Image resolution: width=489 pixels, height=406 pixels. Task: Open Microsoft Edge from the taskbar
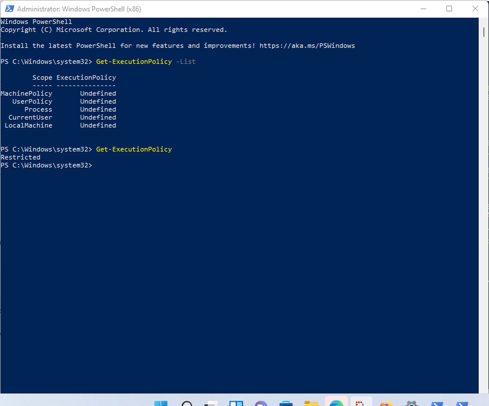pyautogui.click(x=336, y=402)
